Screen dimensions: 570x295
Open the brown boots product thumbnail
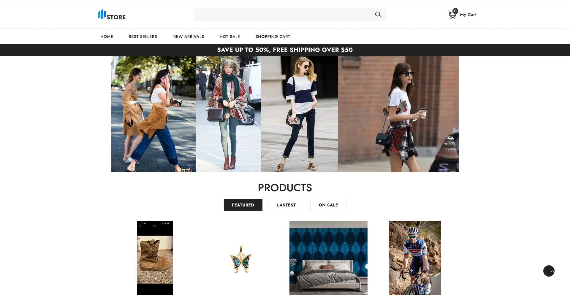tap(155, 258)
